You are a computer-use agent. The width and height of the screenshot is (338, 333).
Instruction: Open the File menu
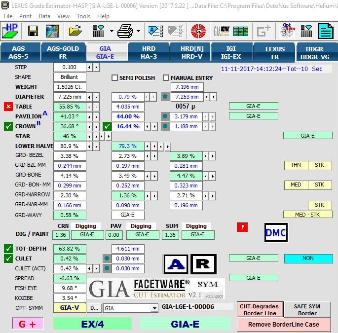[8, 16]
